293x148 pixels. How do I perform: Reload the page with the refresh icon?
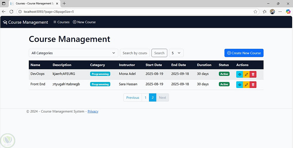(11, 12)
